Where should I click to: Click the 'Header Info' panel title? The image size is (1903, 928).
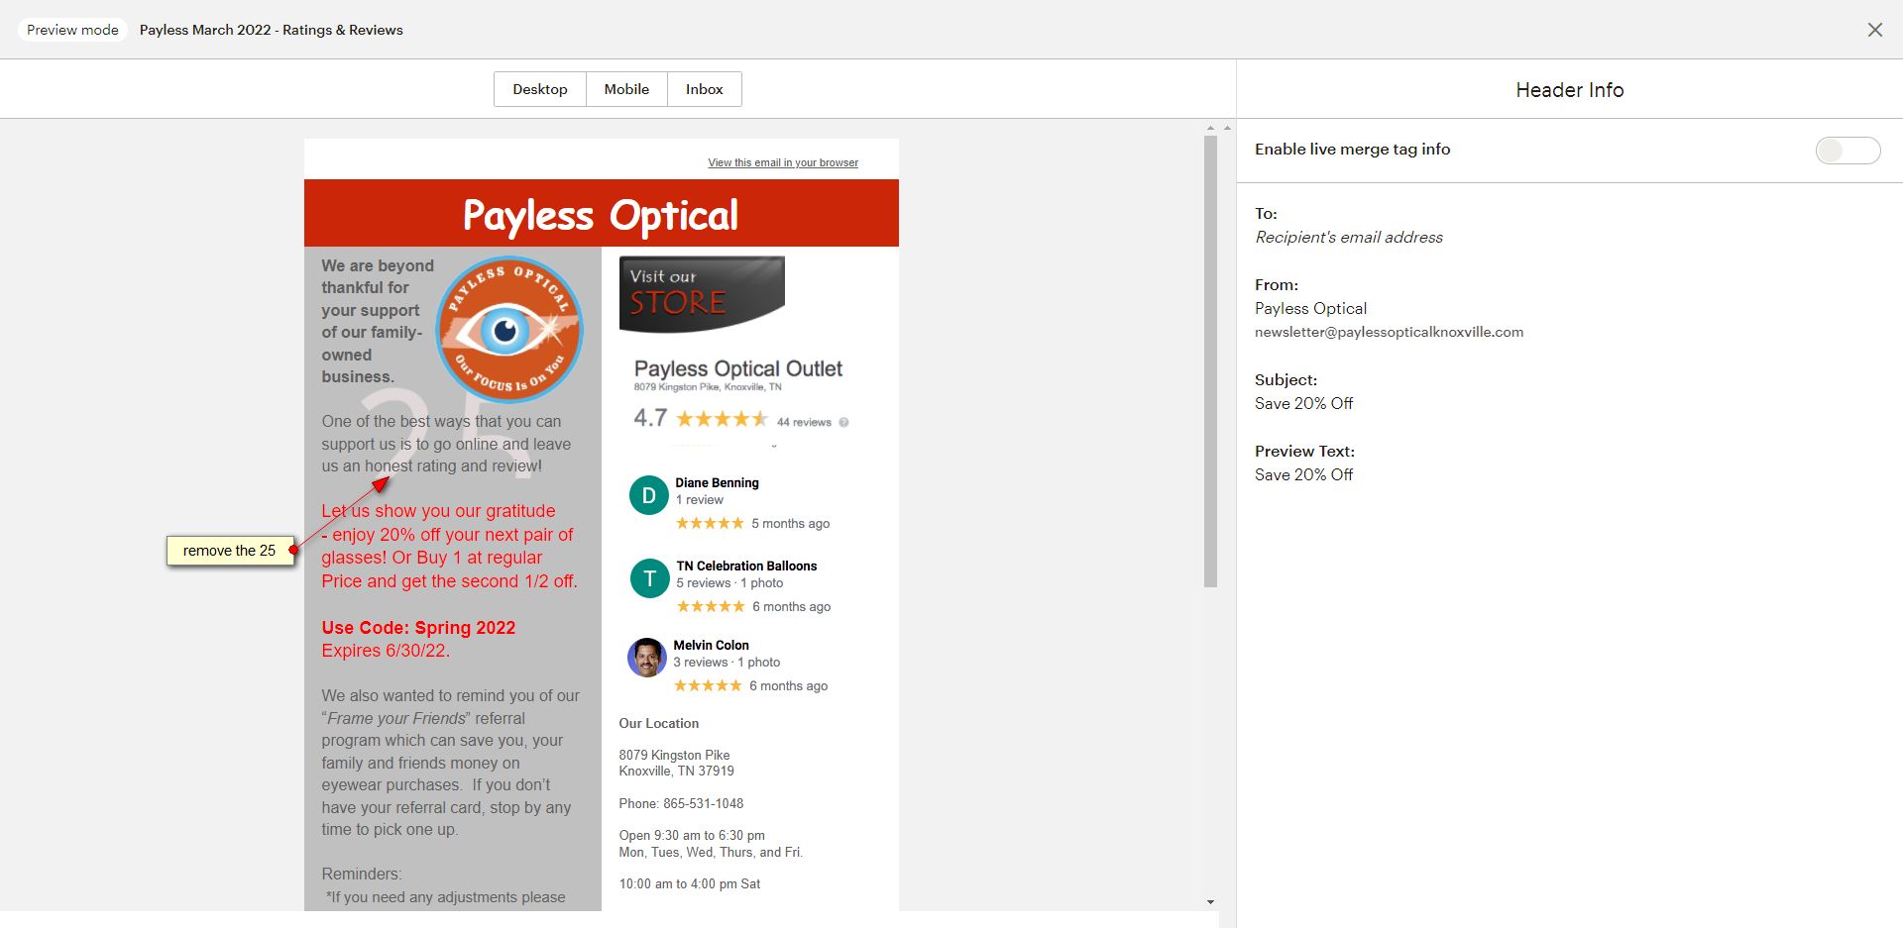(1570, 90)
